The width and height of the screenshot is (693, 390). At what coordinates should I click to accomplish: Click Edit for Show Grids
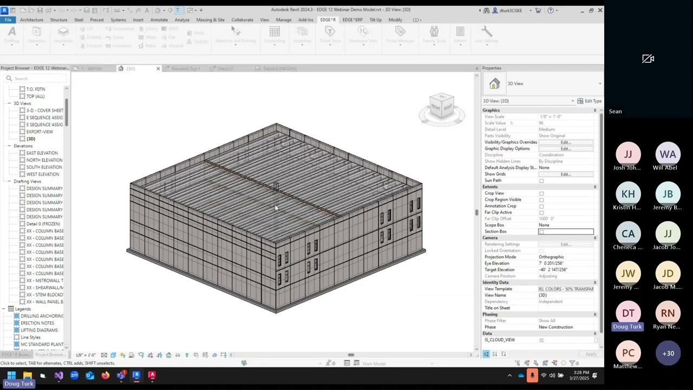566,174
